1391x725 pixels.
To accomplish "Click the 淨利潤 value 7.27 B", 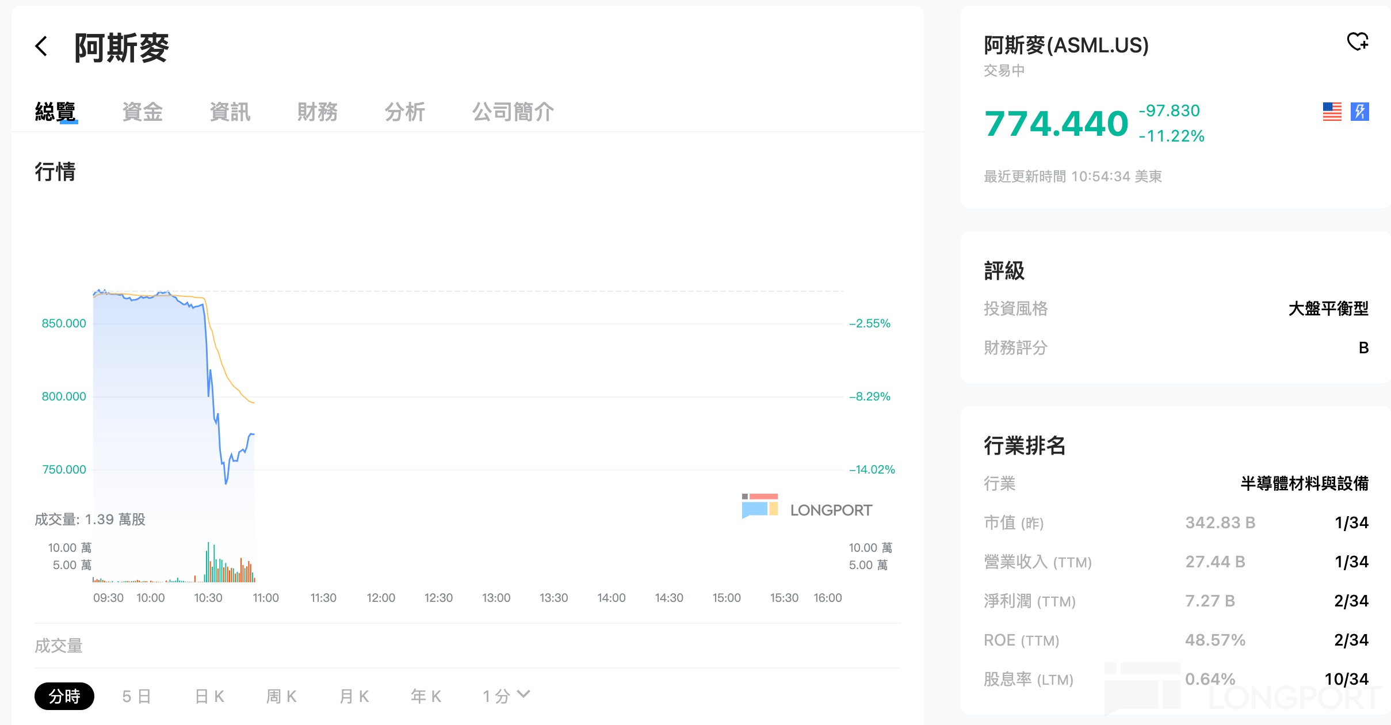I will pos(1210,601).
